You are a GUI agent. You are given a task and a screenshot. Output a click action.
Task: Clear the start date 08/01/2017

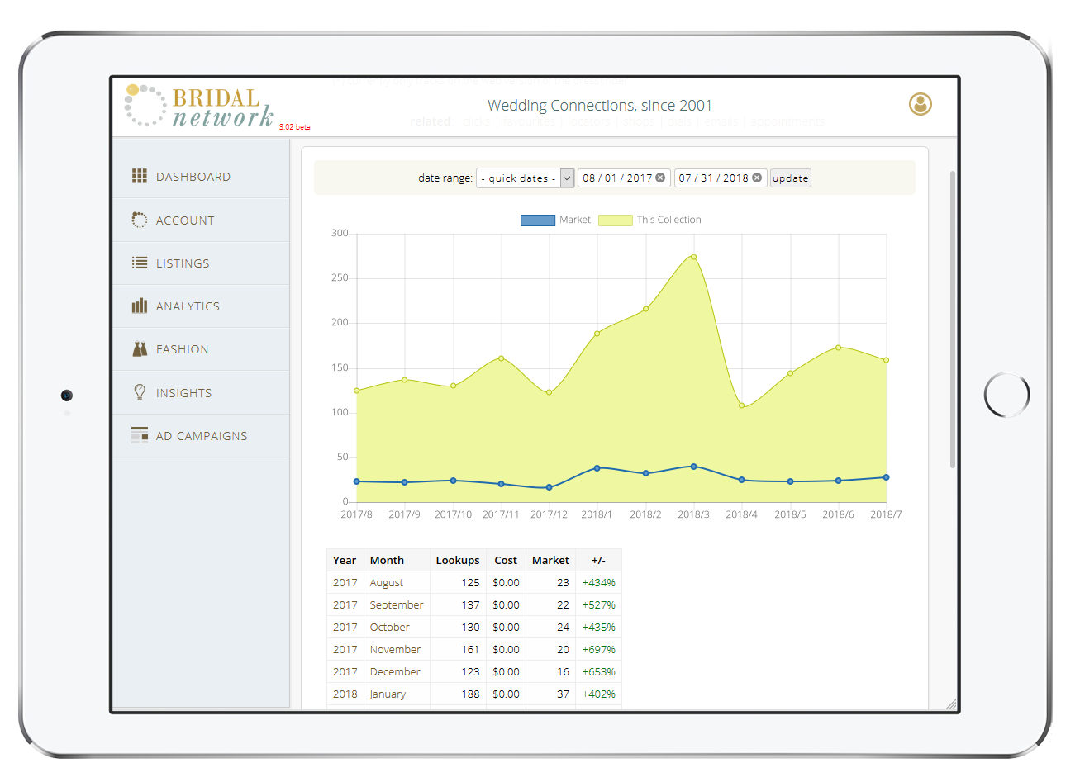click(660, 178)
